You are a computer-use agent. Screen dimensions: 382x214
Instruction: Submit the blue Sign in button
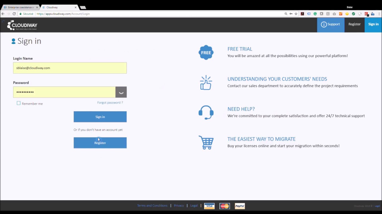point(100,117)
